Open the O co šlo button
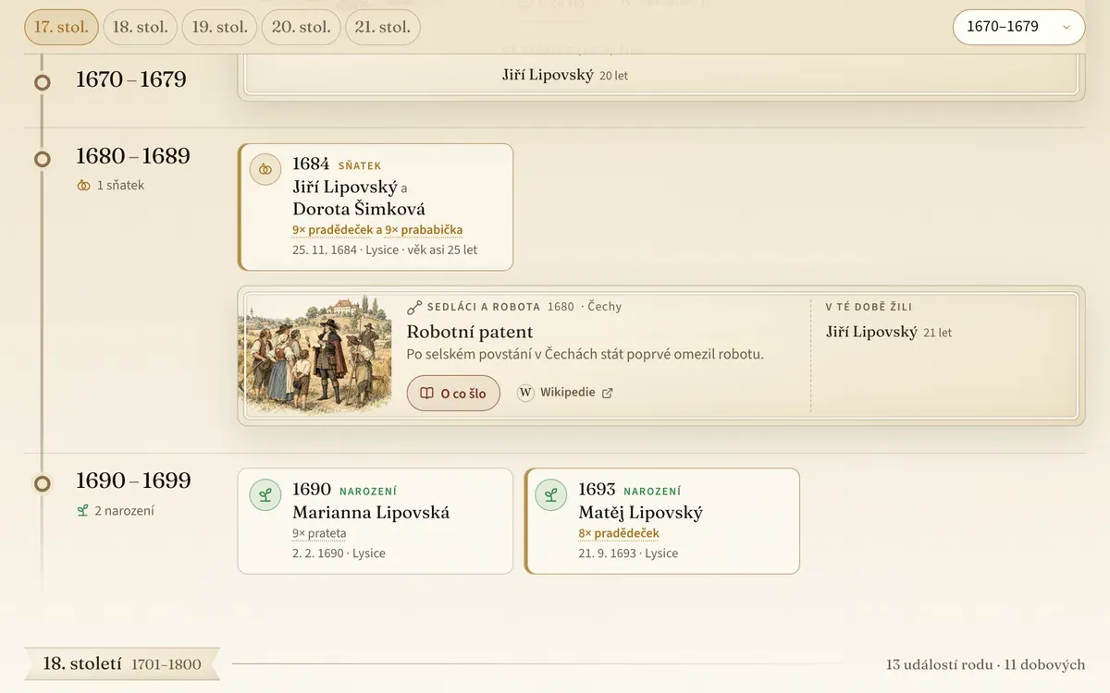The width and height of the screenshot is (1110, 693). click(x=453, y=393)
